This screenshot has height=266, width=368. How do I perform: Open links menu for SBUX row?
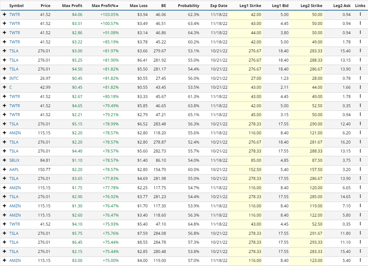[360, 160]
